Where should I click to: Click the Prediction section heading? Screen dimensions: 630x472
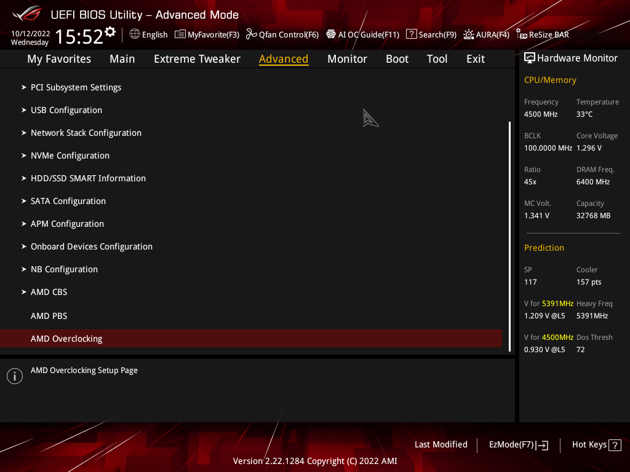pyautogui.click(x=544, y=248)
